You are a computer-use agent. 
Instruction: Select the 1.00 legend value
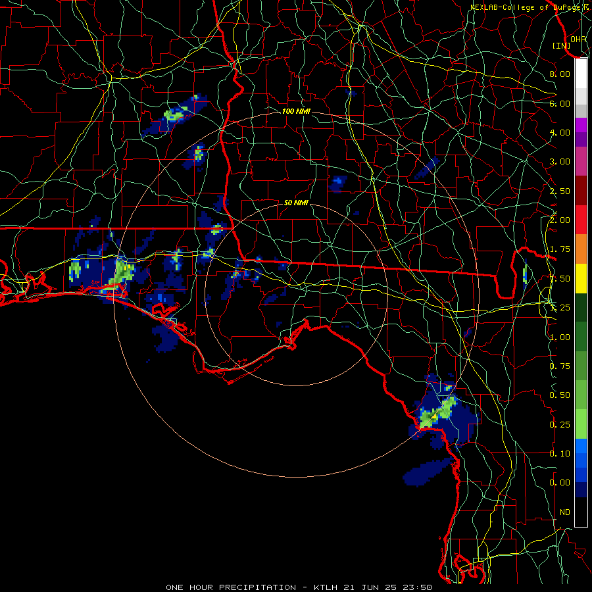coord(560,337)
